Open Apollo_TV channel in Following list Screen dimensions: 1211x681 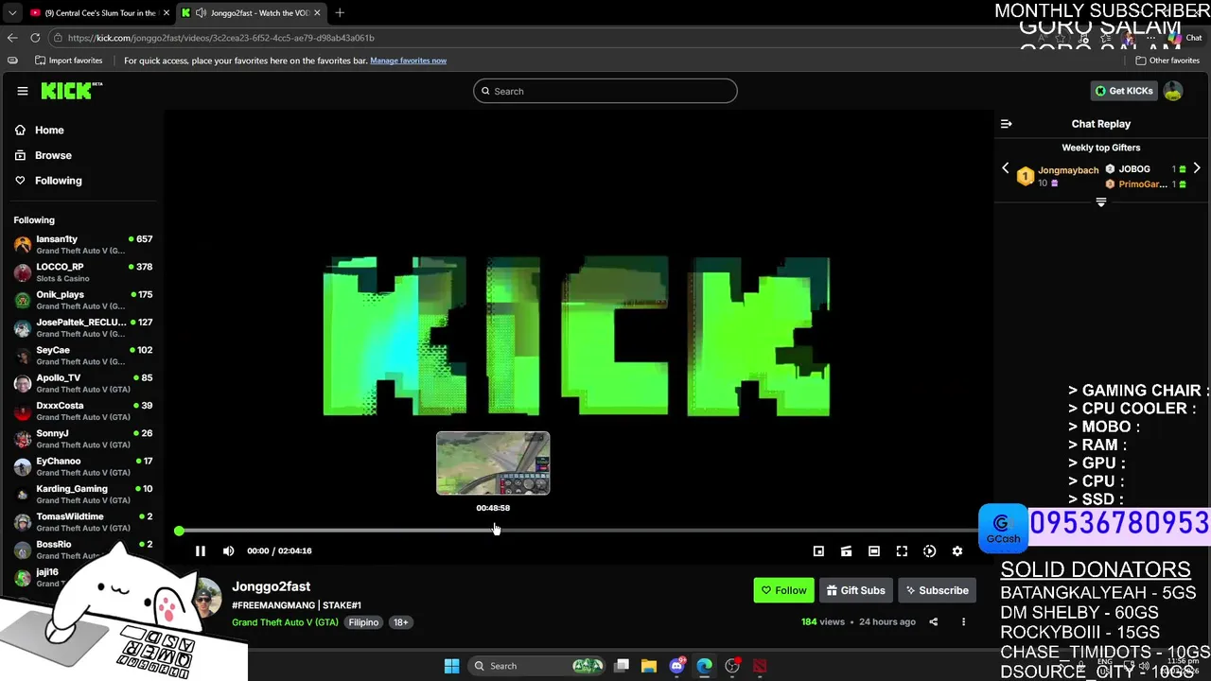tap(82, 383)
